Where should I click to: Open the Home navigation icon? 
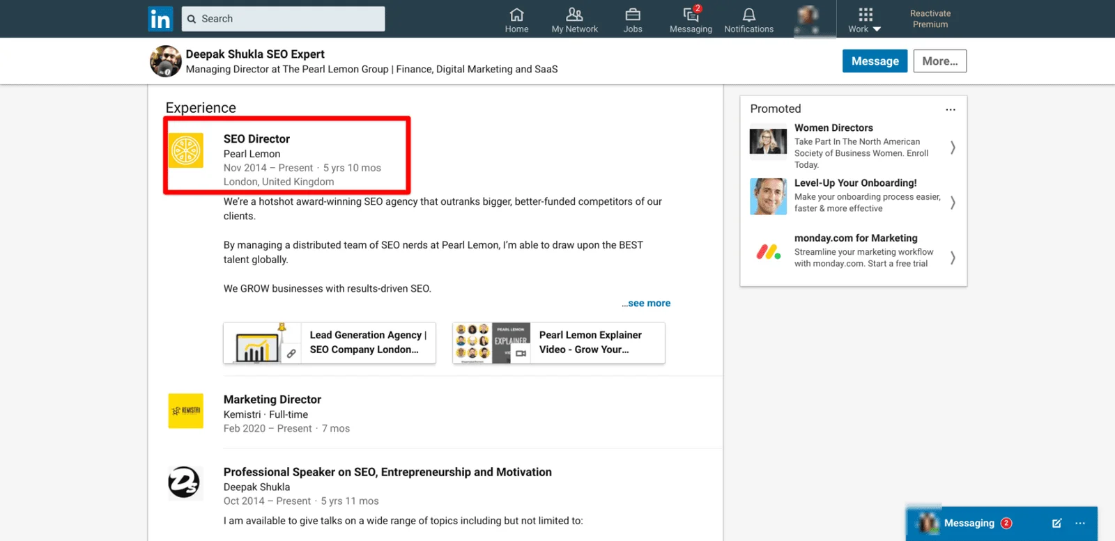coord(516,20)
